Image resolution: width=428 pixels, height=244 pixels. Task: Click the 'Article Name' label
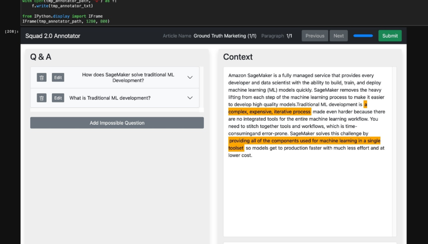click(x=177, y=36)
